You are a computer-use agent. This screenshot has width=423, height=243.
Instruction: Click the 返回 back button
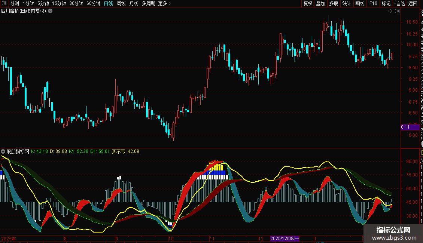413,3
